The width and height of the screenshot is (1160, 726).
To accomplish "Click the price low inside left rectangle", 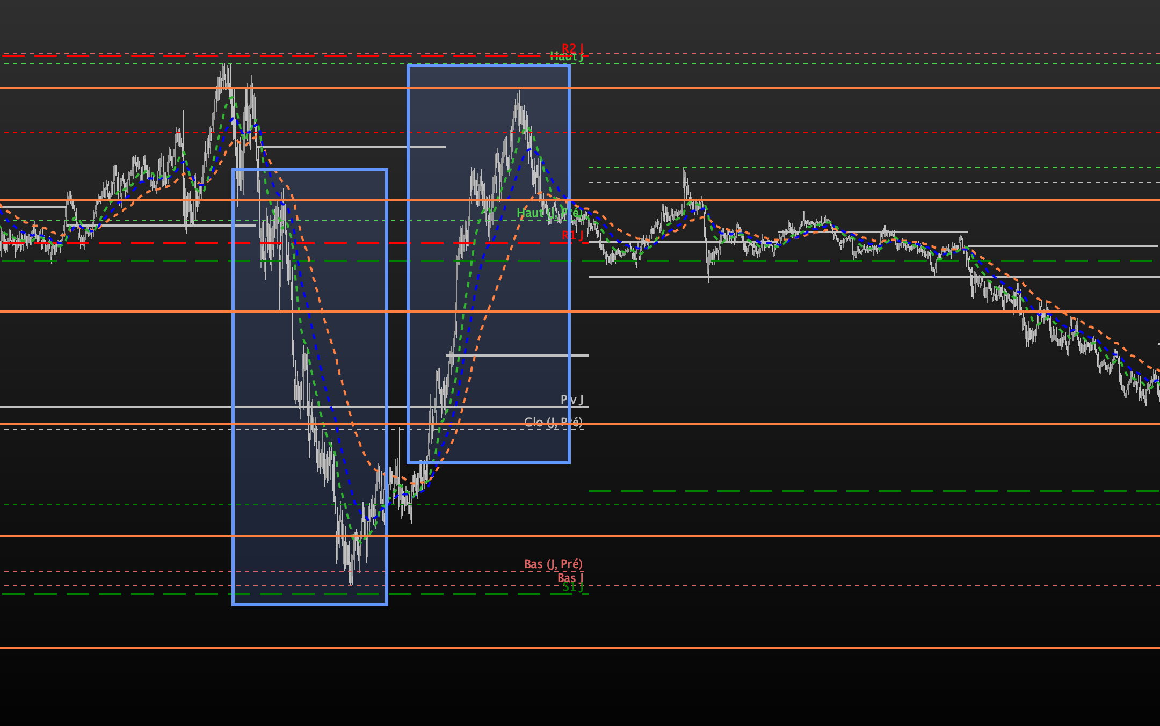I will [351, 583].
